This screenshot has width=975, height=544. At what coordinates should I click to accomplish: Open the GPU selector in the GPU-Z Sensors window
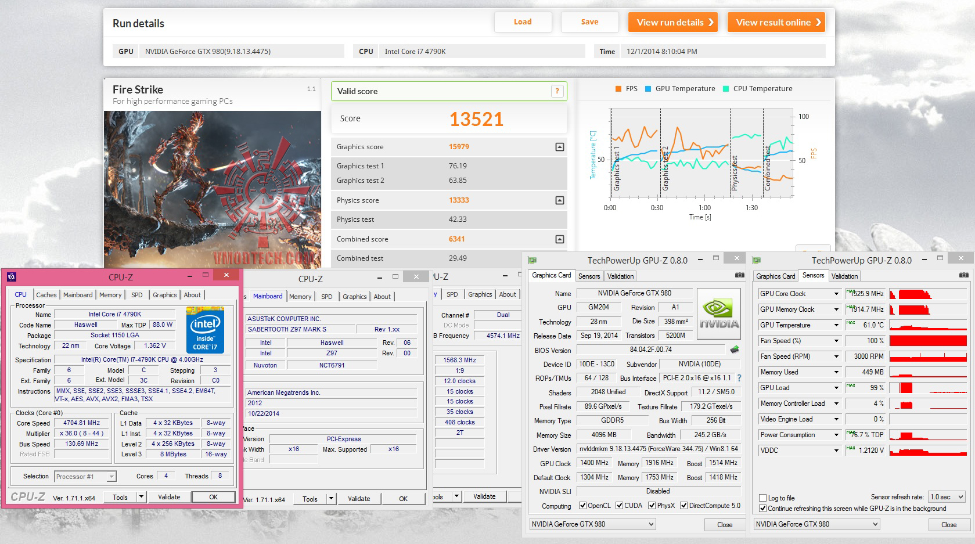816,524
